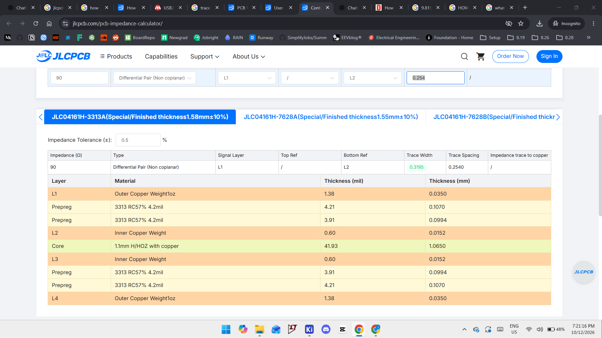The image size is (602, 338).
Task: Select JLC04161H-7628A stackup tab
Action: (331, 117)
